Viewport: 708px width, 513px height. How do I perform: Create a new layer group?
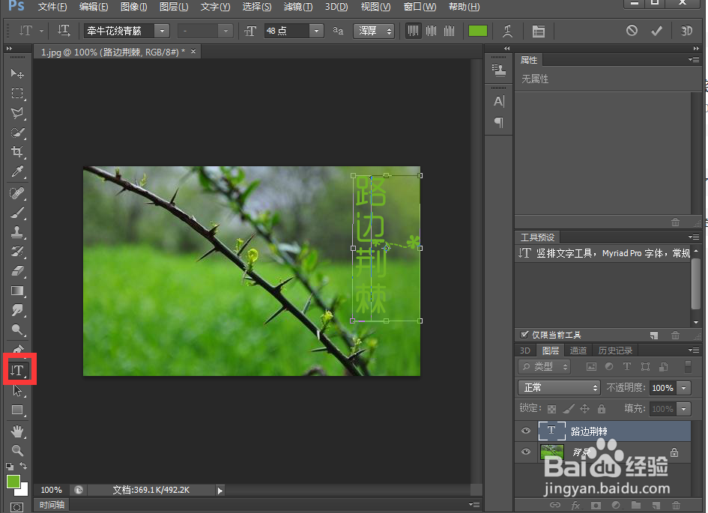(x=636, y=505)
